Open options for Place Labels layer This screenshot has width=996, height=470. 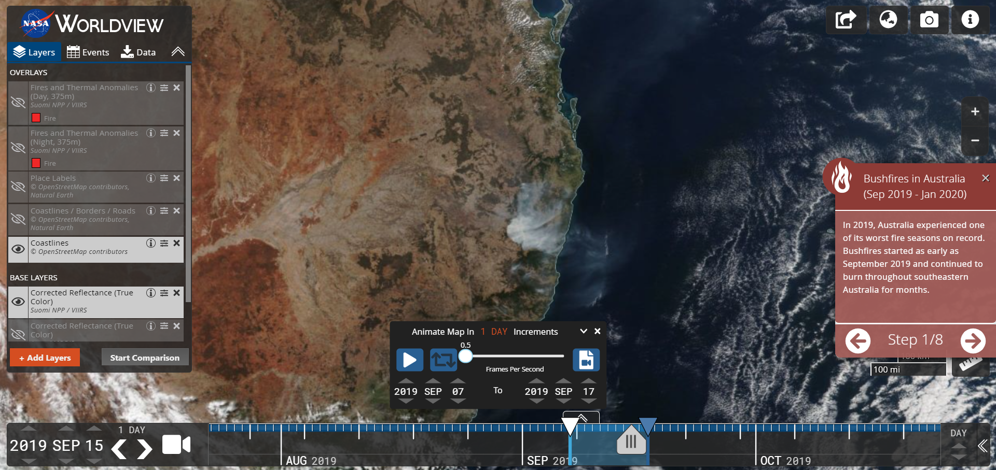164,178
